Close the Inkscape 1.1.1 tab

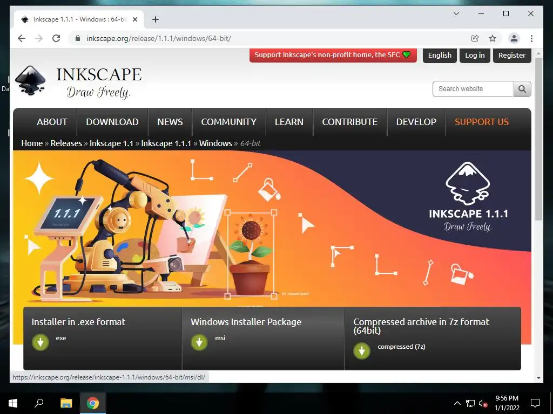pyautogui.click(x=134, y=19)
